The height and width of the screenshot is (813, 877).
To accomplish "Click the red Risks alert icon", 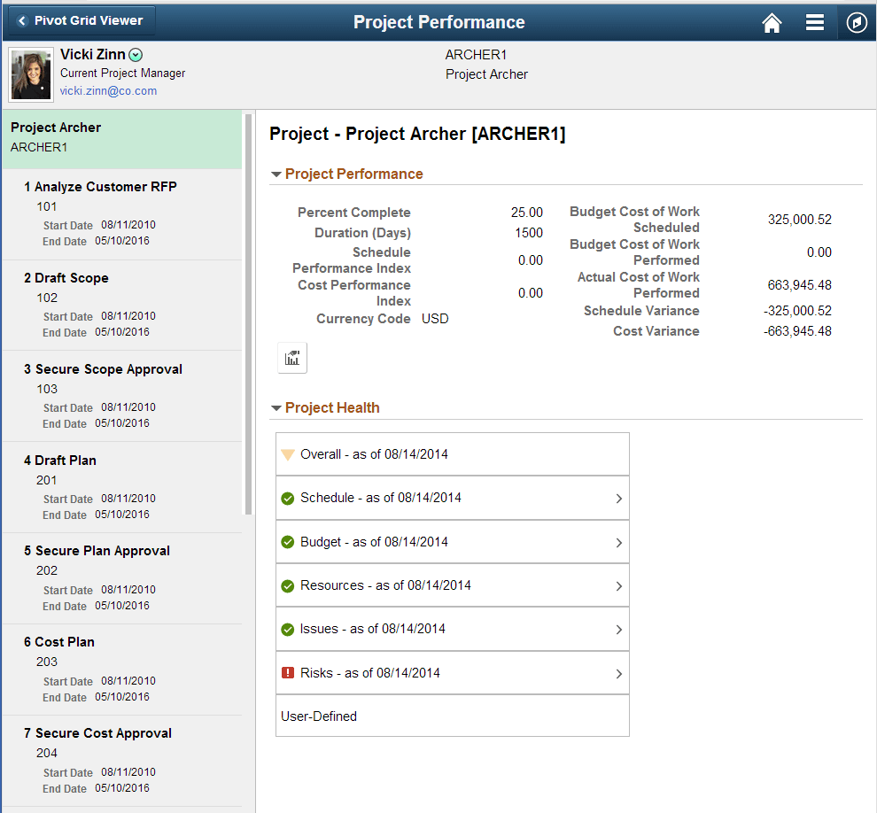I will click(x=288, y=672).
